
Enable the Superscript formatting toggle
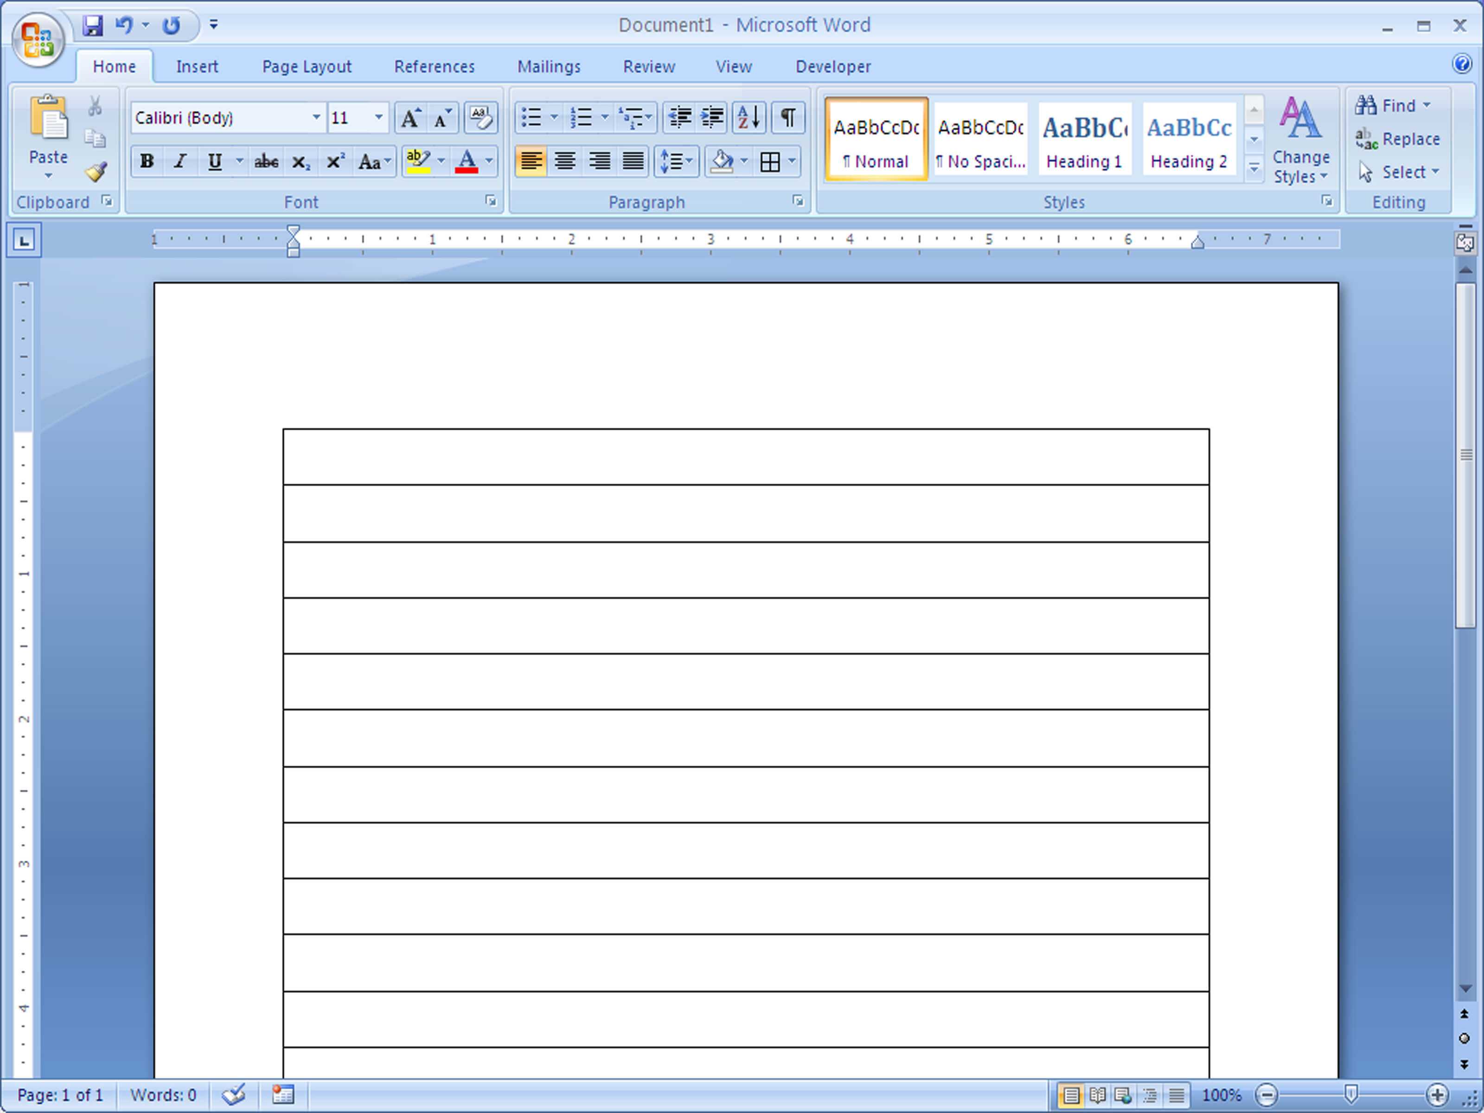pyautogui.click(x=335, y=160)
